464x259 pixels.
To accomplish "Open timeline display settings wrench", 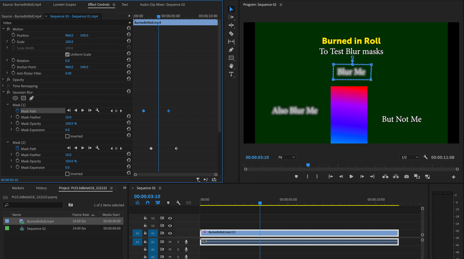I will (178, 203).
